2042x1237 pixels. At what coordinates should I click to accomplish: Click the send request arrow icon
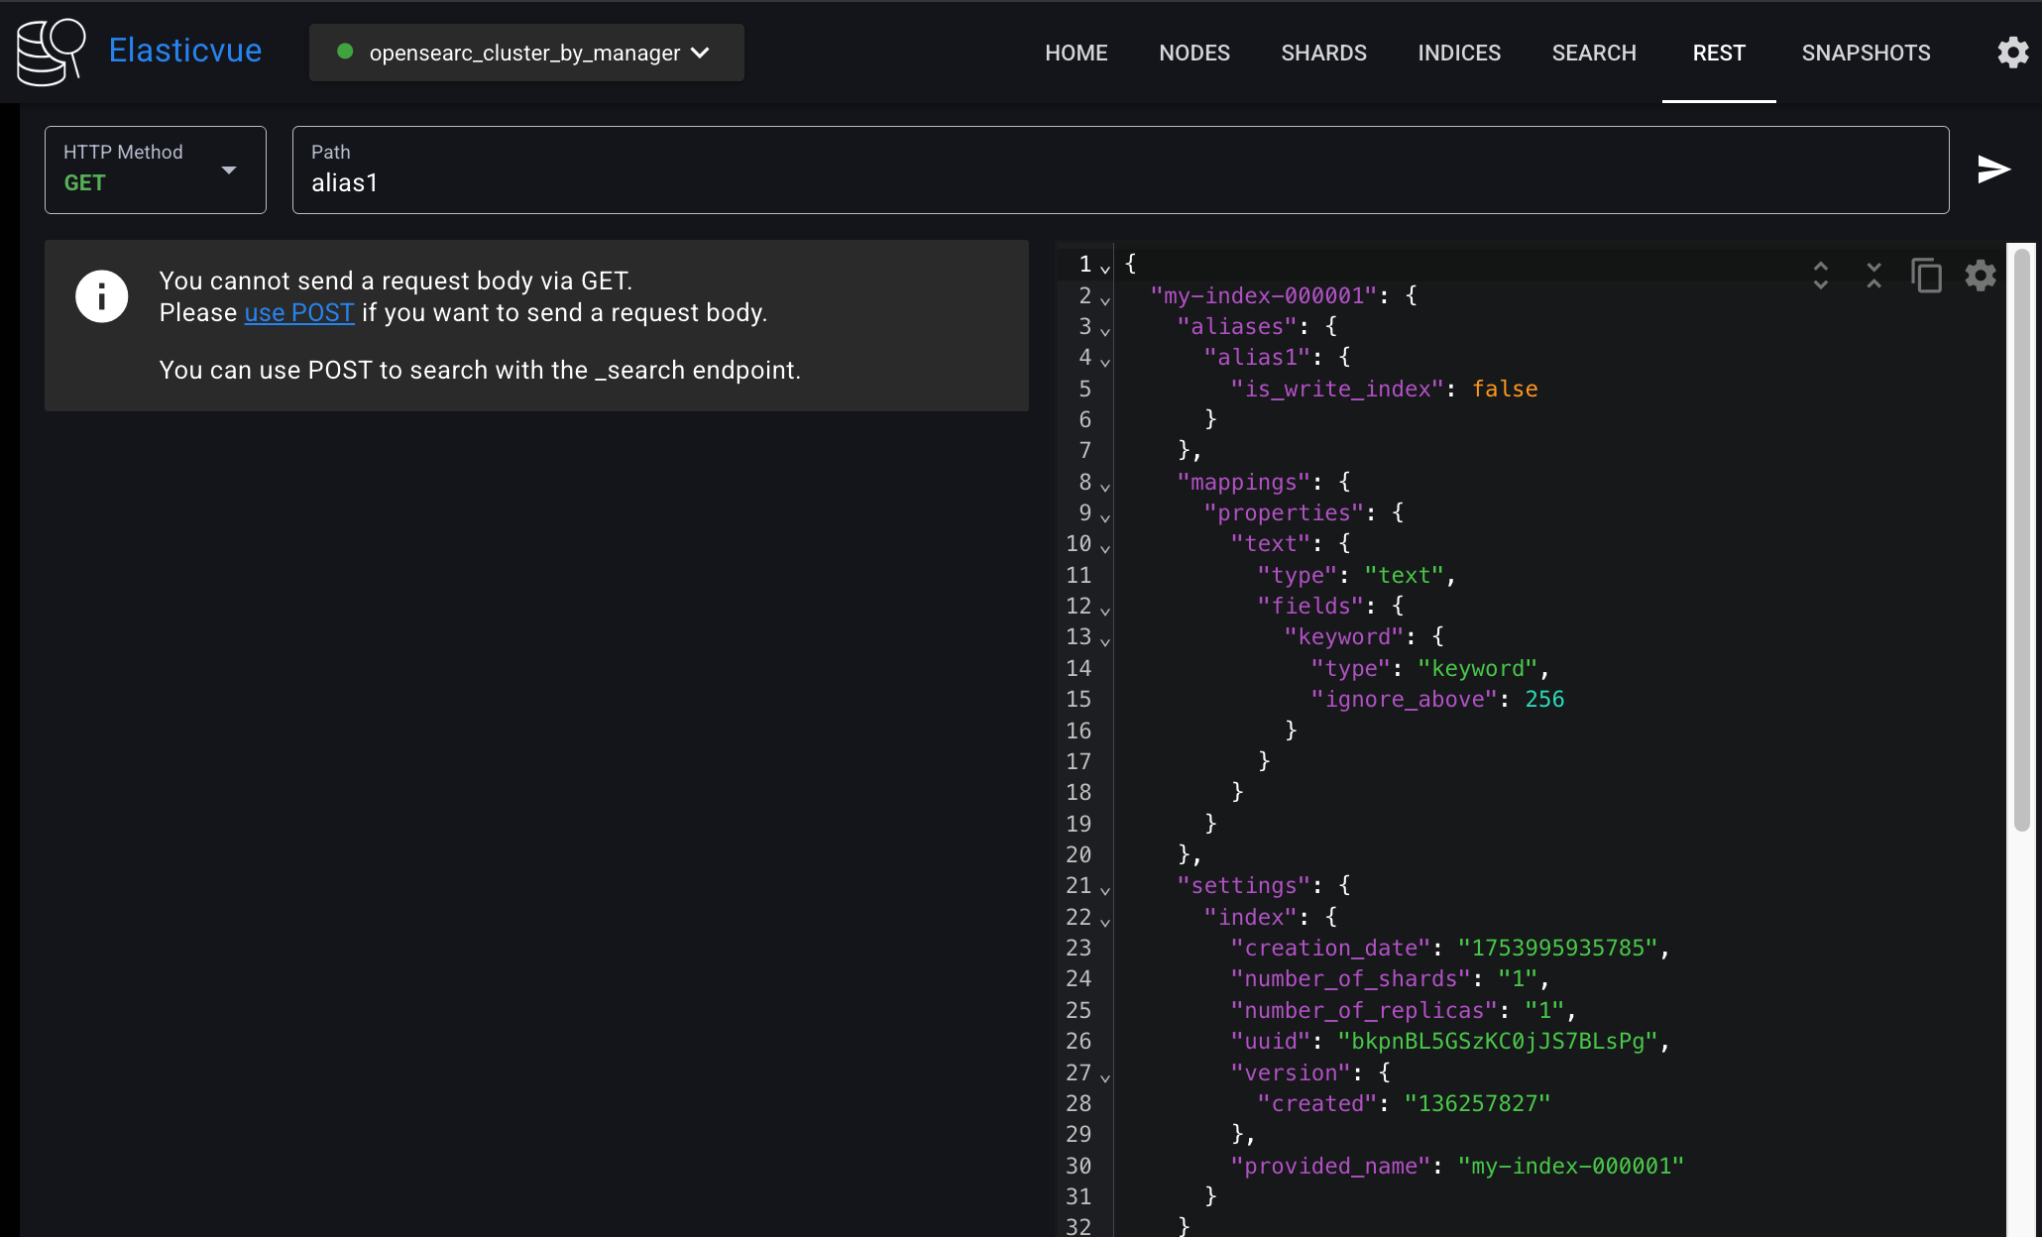click(x=1992, y=169)
